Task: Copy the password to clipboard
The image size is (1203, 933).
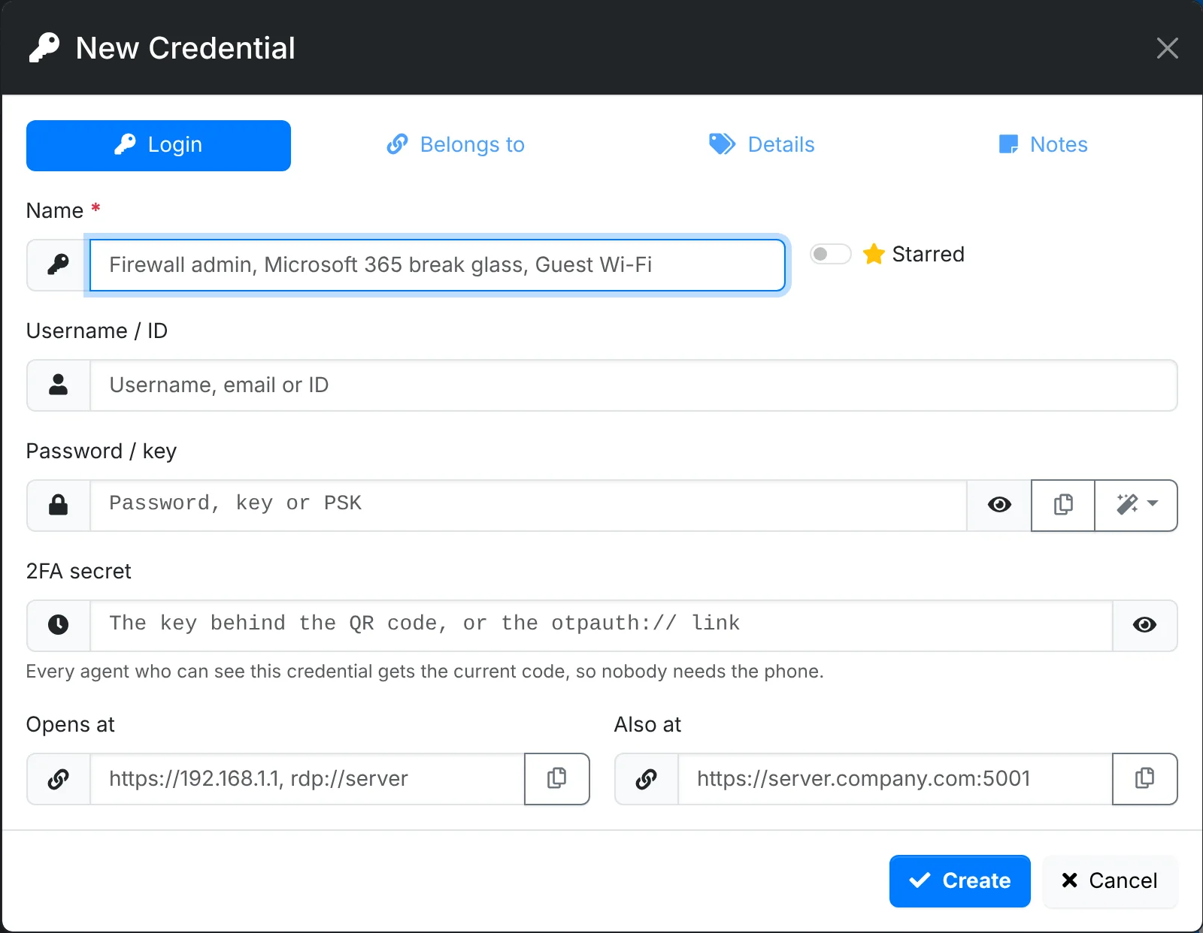Action: [x=1063, y=505]
